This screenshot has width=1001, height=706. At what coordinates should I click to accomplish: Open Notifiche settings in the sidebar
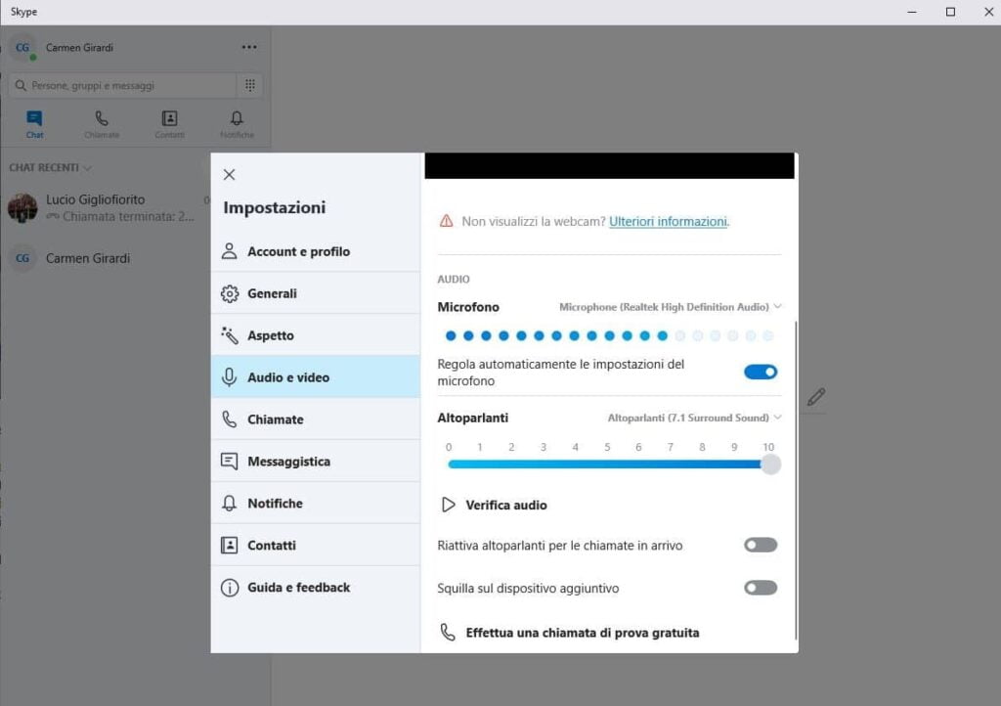tap(316, 504)
